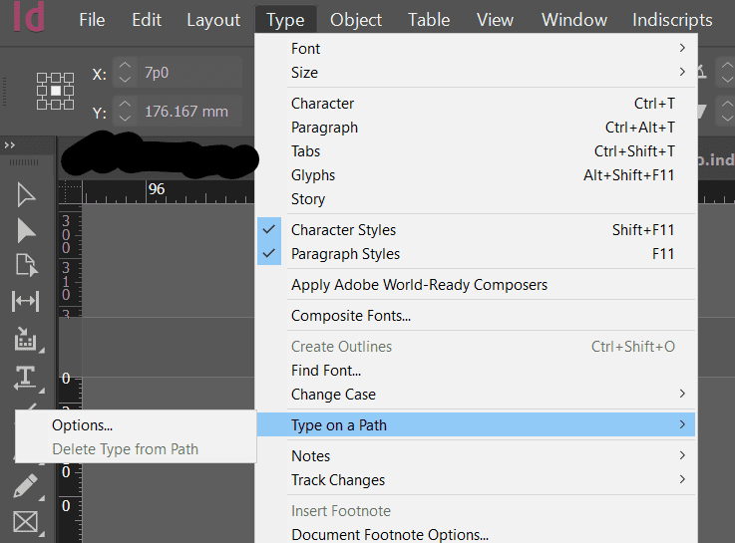Click the reference point locator grid
735x543 pixels.
click(x=56, y=91)
